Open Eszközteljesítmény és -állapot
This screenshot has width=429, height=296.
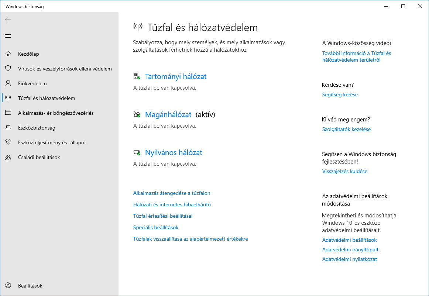52,142
